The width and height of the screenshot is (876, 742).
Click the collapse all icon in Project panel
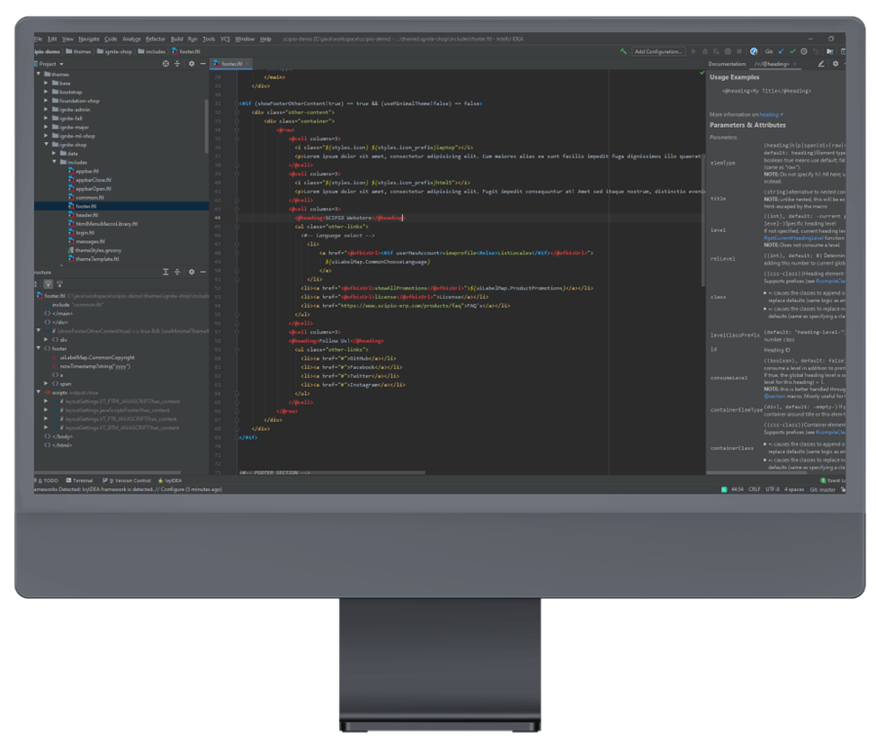[x=177, y=64]
